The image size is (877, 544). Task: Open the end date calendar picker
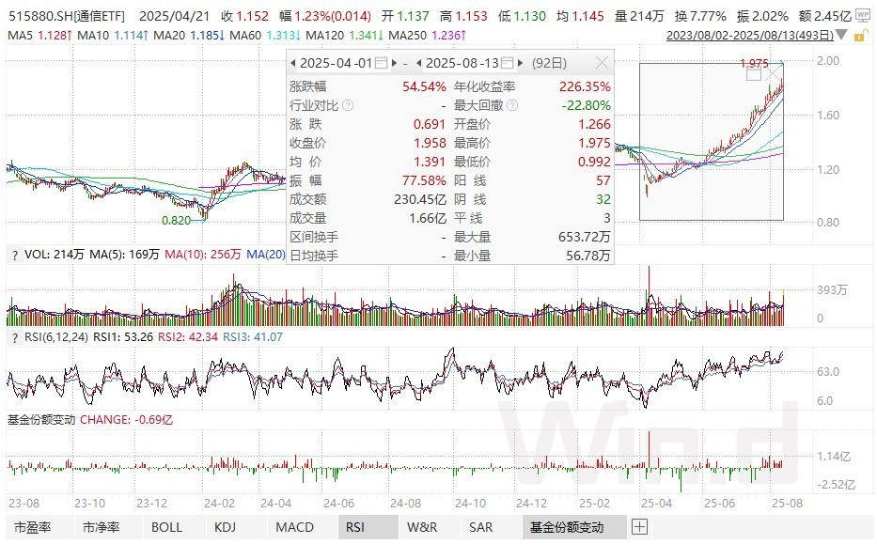[x=506, y=64]
